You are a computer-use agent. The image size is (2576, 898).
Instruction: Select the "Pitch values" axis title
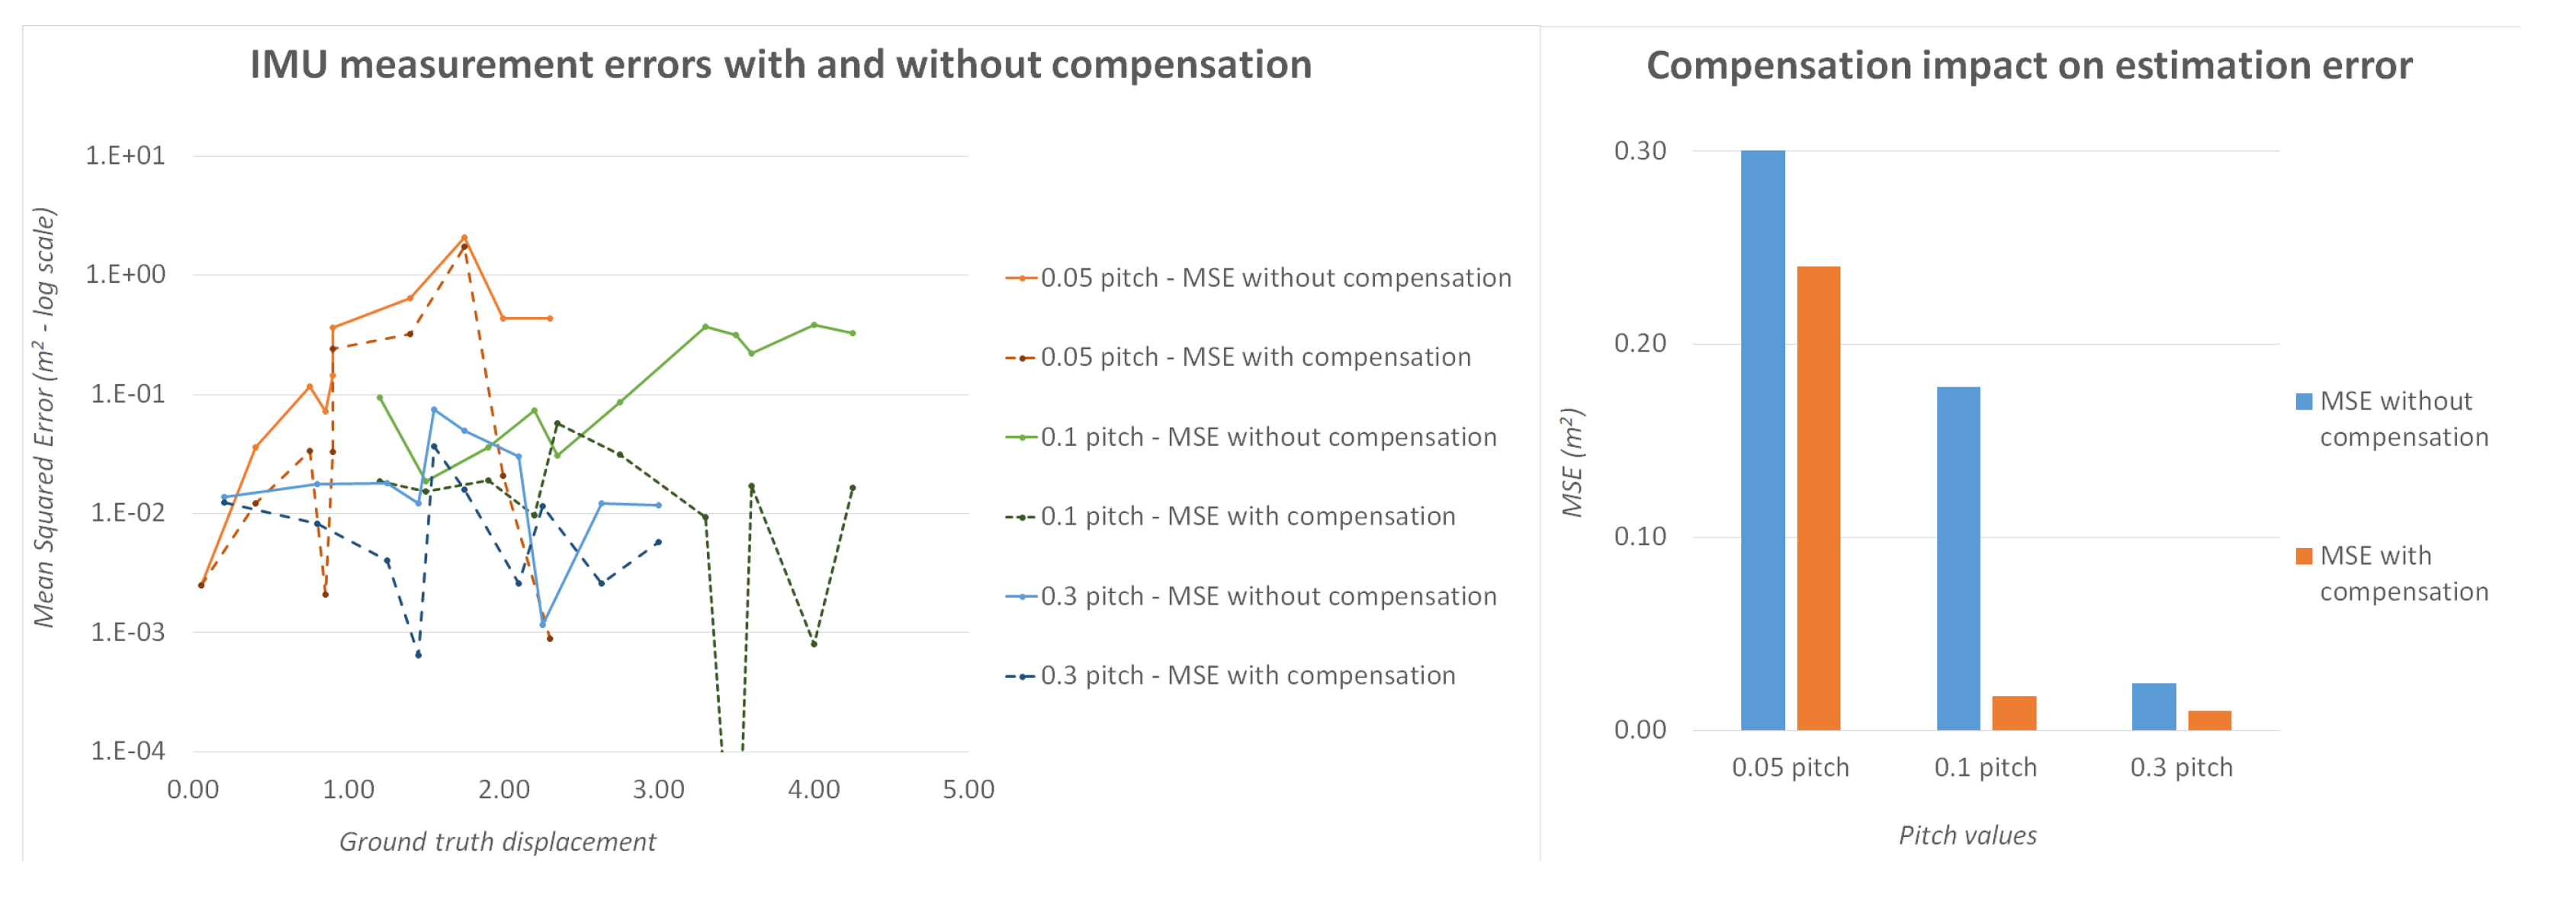pyautogui.click(x=1967, y=835)
